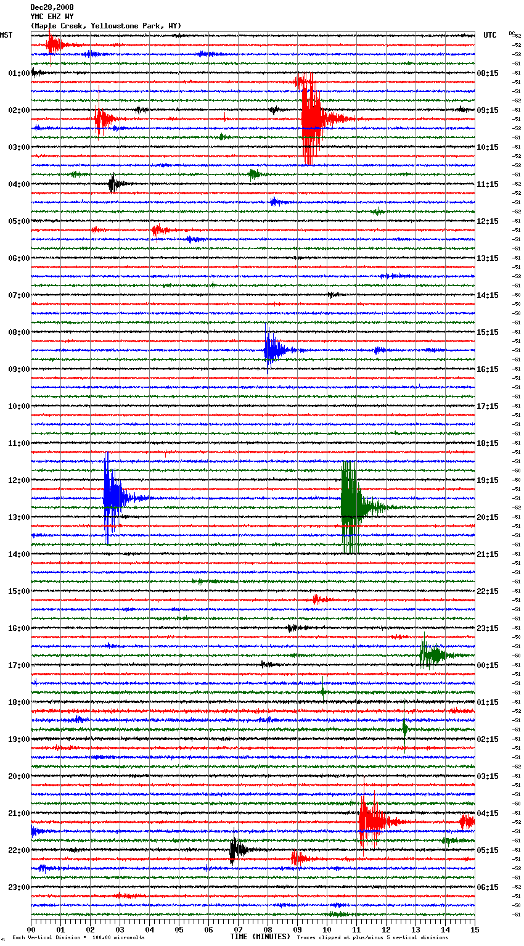Select the 21:00 MST row label

18,813
